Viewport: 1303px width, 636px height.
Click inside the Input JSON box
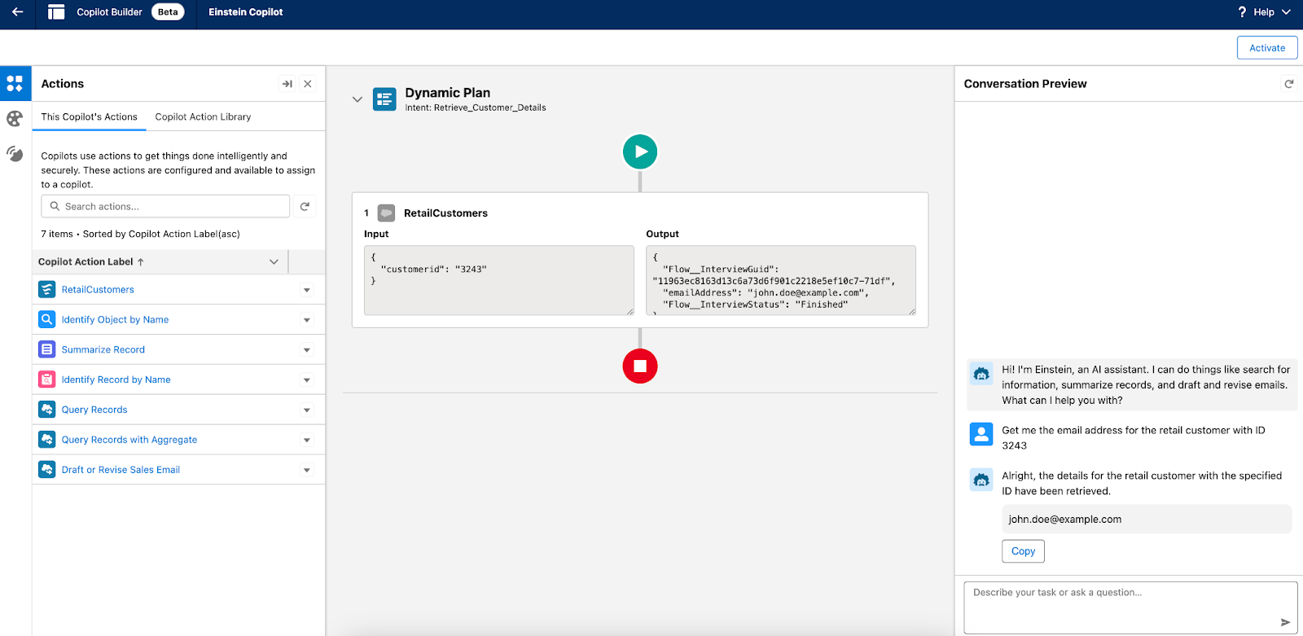(499, 280)
